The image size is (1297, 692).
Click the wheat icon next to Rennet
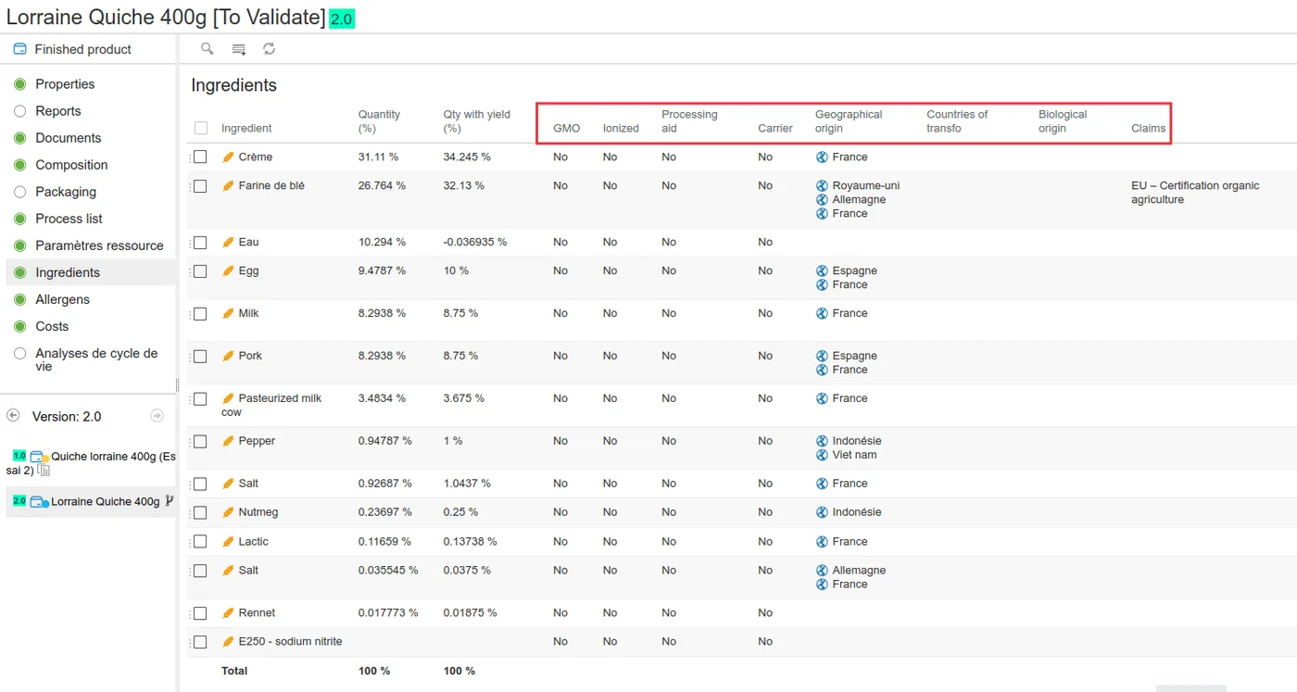pyautogui.click(x=228, y=613)
